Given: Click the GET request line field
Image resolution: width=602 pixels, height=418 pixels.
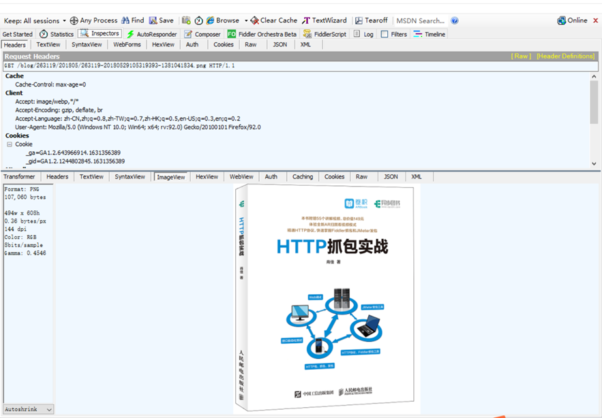Looking at the screenshot, I should pos(301,66).
